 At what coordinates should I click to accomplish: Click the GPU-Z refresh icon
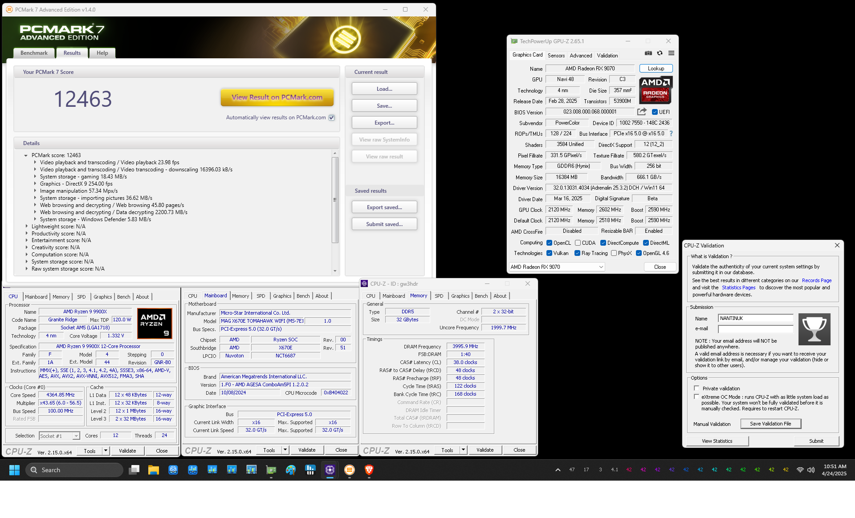coord(660,53)
